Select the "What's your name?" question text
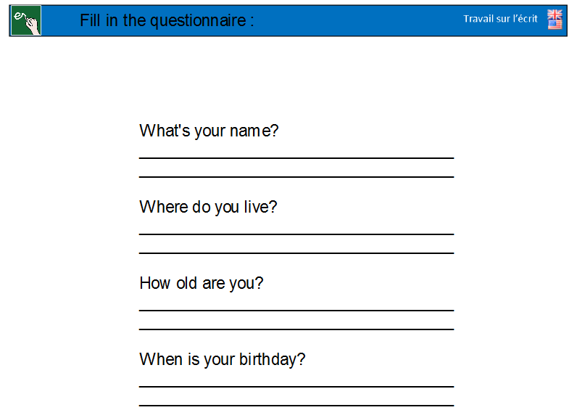The width and height of the screenshot is (577, 418). 209,131
